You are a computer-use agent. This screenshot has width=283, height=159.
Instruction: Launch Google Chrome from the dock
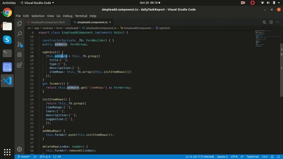tap(7, 13)
